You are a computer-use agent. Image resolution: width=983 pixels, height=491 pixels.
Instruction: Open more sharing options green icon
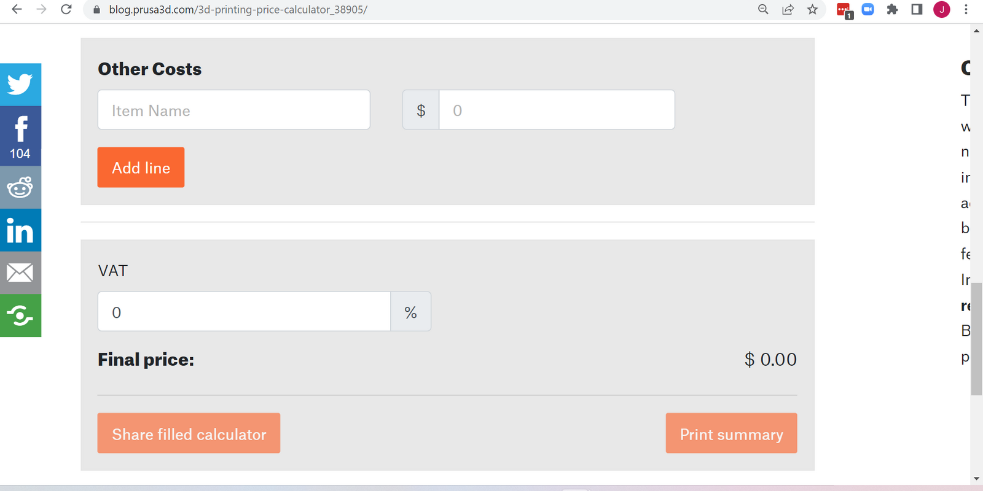(20, 316)
